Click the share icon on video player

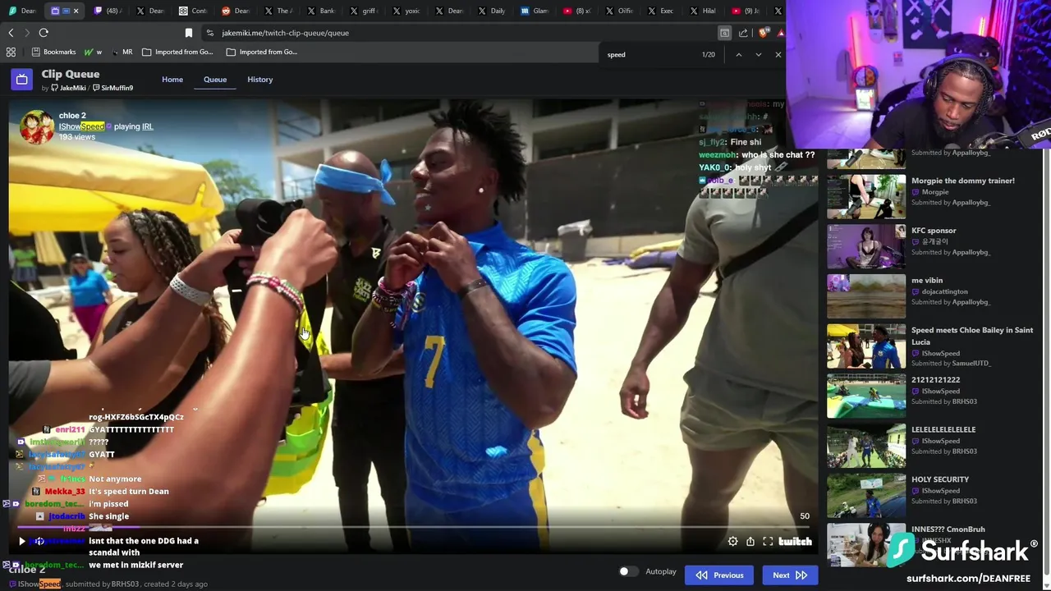point(750,542)
